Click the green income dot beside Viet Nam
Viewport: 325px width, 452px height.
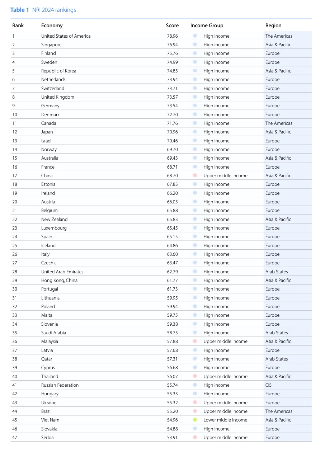click(195, 420)
